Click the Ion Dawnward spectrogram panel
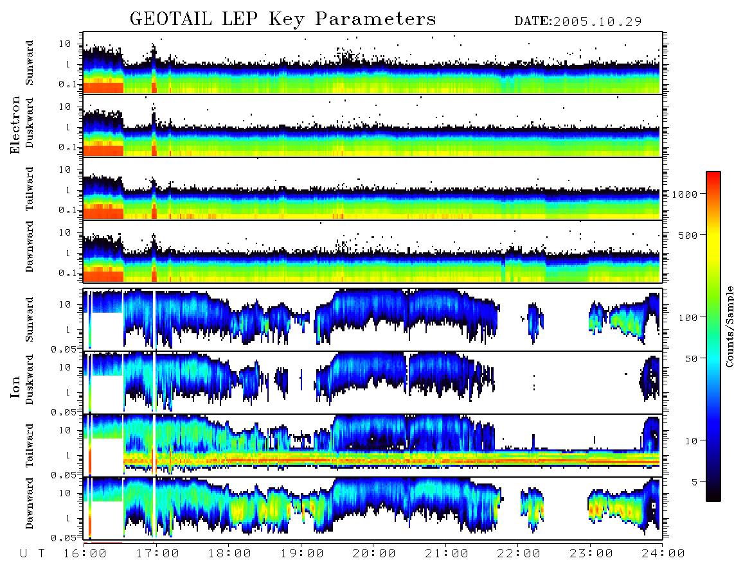The height and width of the screenshot is (565, 734). coord(373,509)
